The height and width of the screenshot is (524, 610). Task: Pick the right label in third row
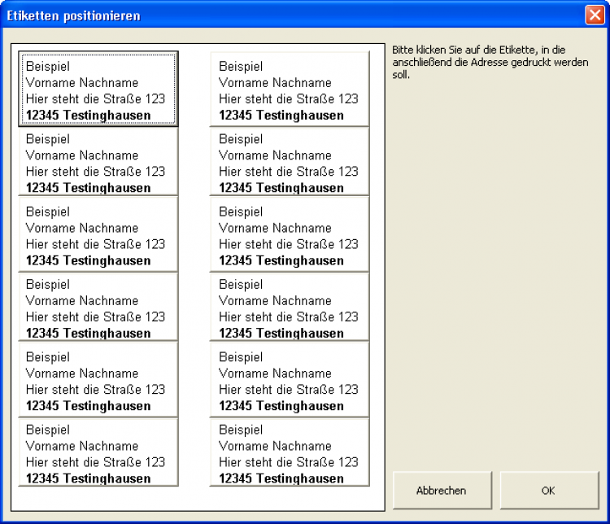(290, 235)
